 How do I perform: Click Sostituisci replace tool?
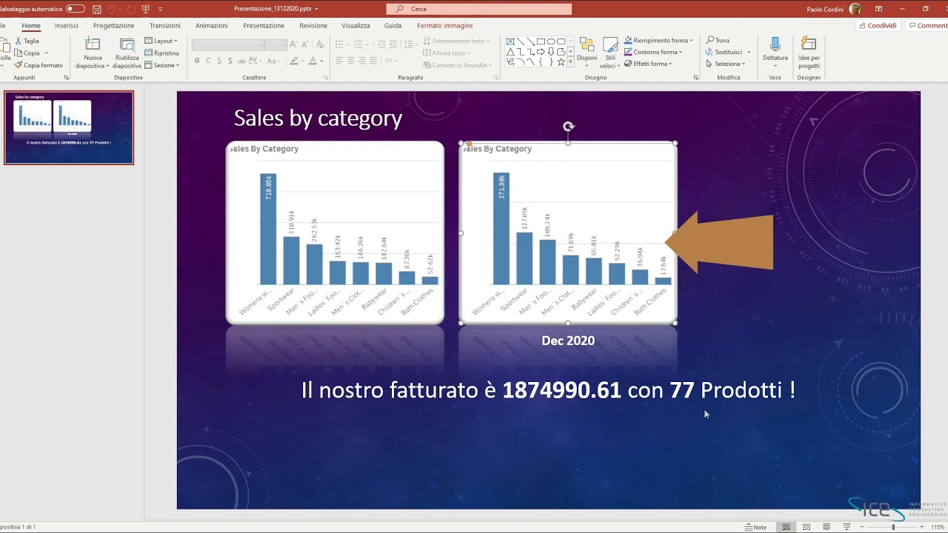coord(724,53)
